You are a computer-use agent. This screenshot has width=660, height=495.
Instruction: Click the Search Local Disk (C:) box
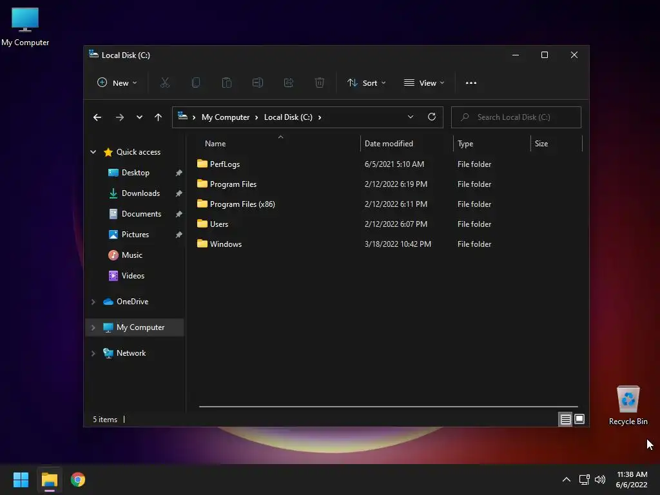click(516, 117)
